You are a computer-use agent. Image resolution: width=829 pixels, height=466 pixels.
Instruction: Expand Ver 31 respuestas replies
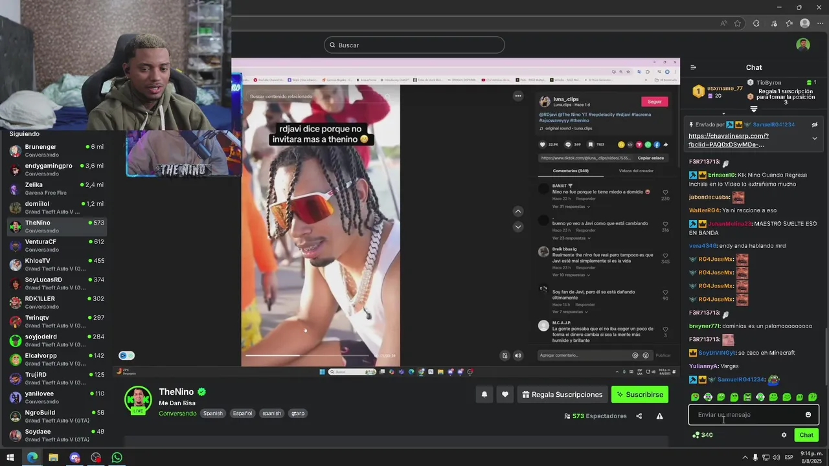[571, 206]
